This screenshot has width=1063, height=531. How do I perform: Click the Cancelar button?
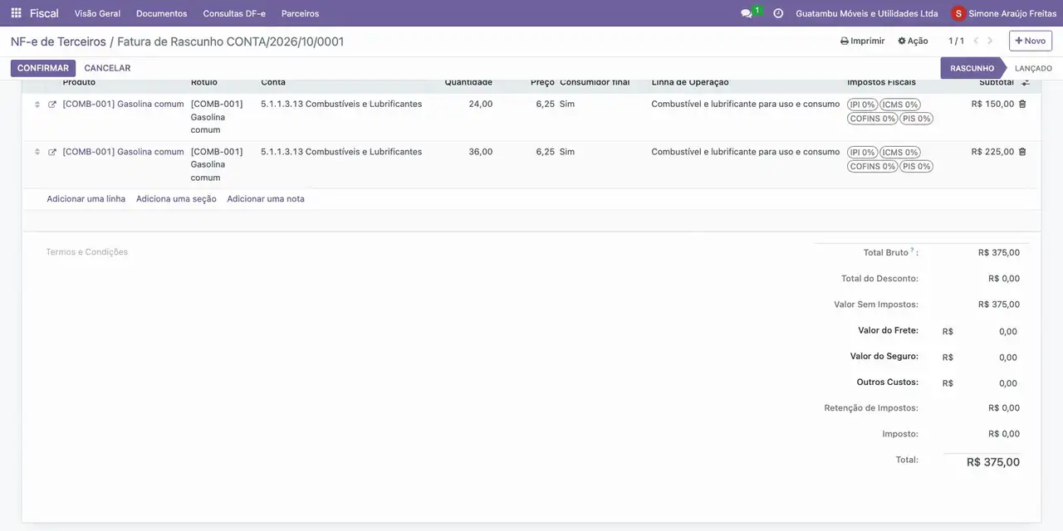[107, 68]
